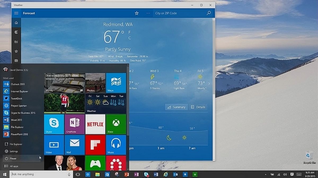Click the Summary button in the forecast
This screenshot has width=318, height=178.
tap(176, 107)
